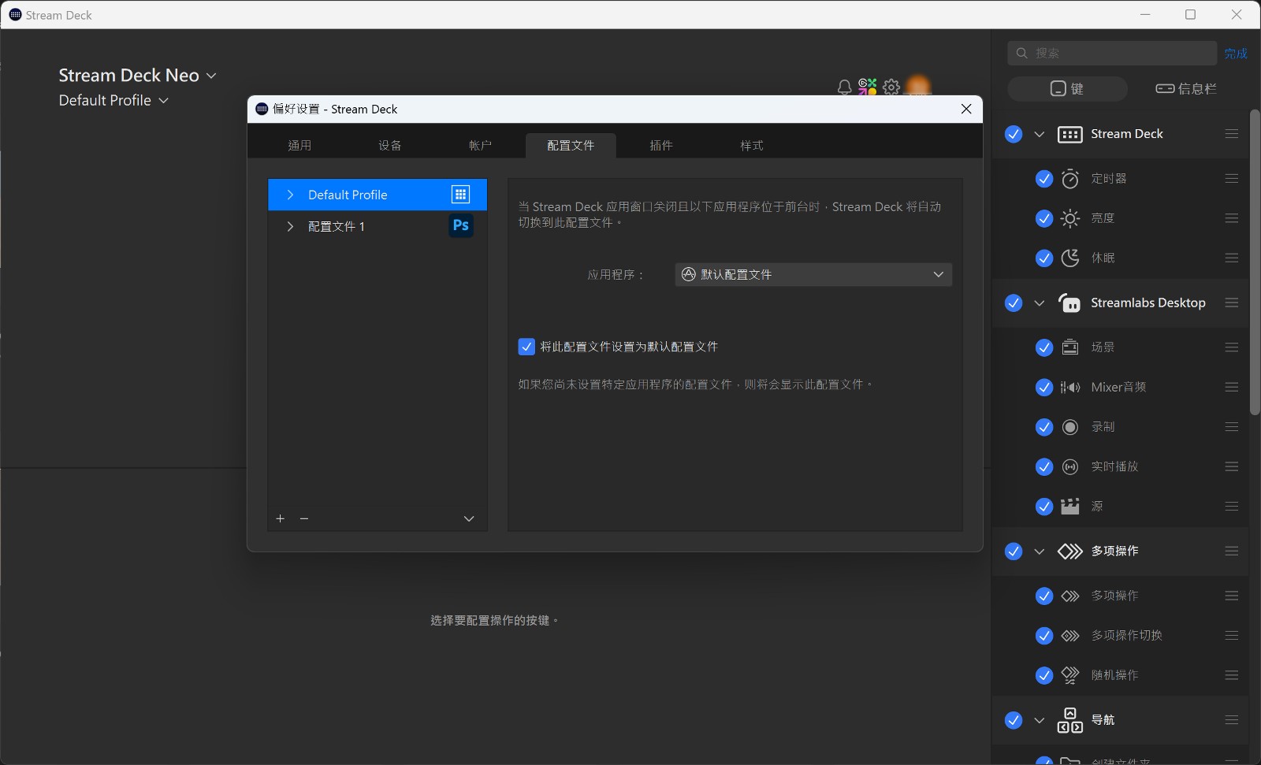Click the notification bell icon
1261x765 pixels.
844,87
